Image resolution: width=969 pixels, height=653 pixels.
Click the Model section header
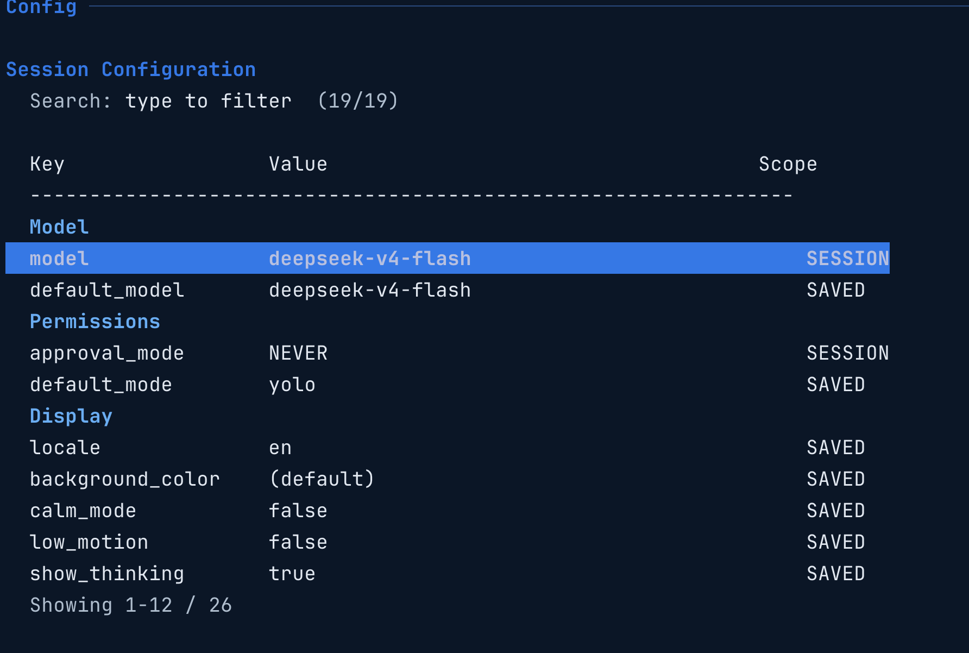[x=59, y=227]
